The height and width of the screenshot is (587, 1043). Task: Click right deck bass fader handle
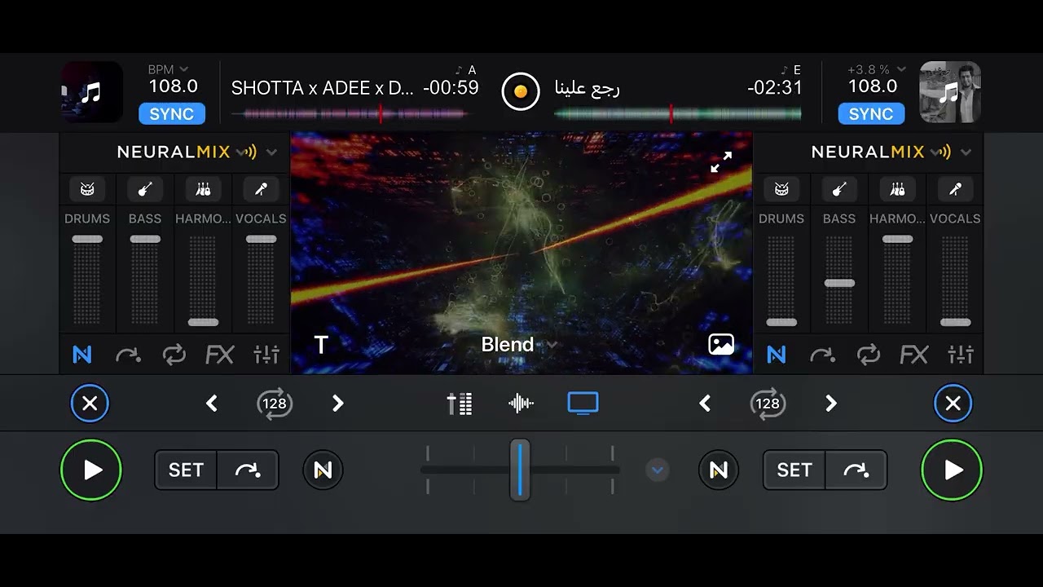[839, 283]
